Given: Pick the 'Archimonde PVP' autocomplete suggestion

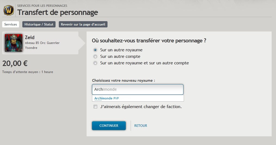Looking at the screenshot, I should pyautogui.click(x=107, y=98).
